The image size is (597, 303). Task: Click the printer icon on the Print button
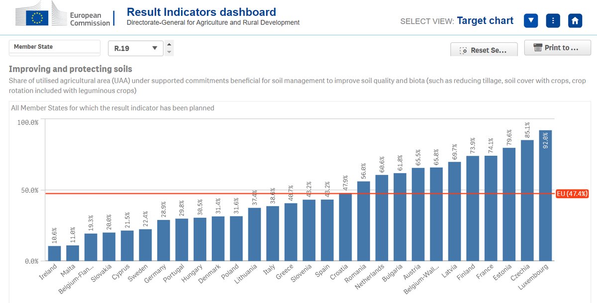coord(538,47)
